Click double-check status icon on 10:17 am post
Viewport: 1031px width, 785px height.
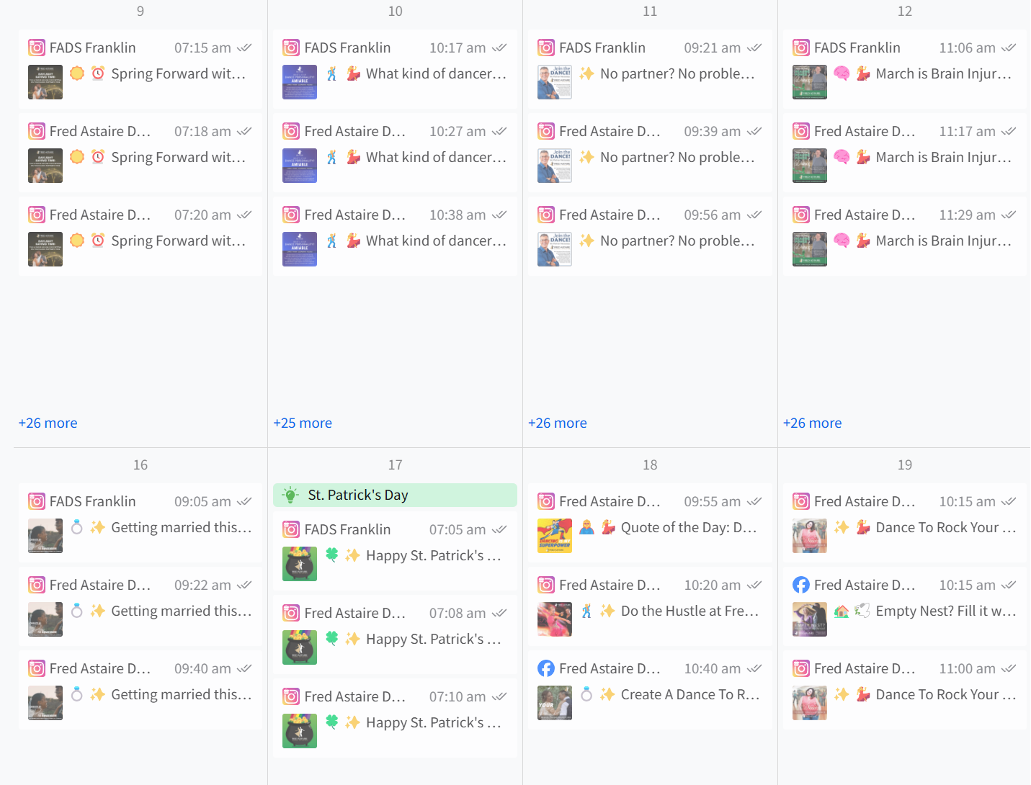[499, 48]
